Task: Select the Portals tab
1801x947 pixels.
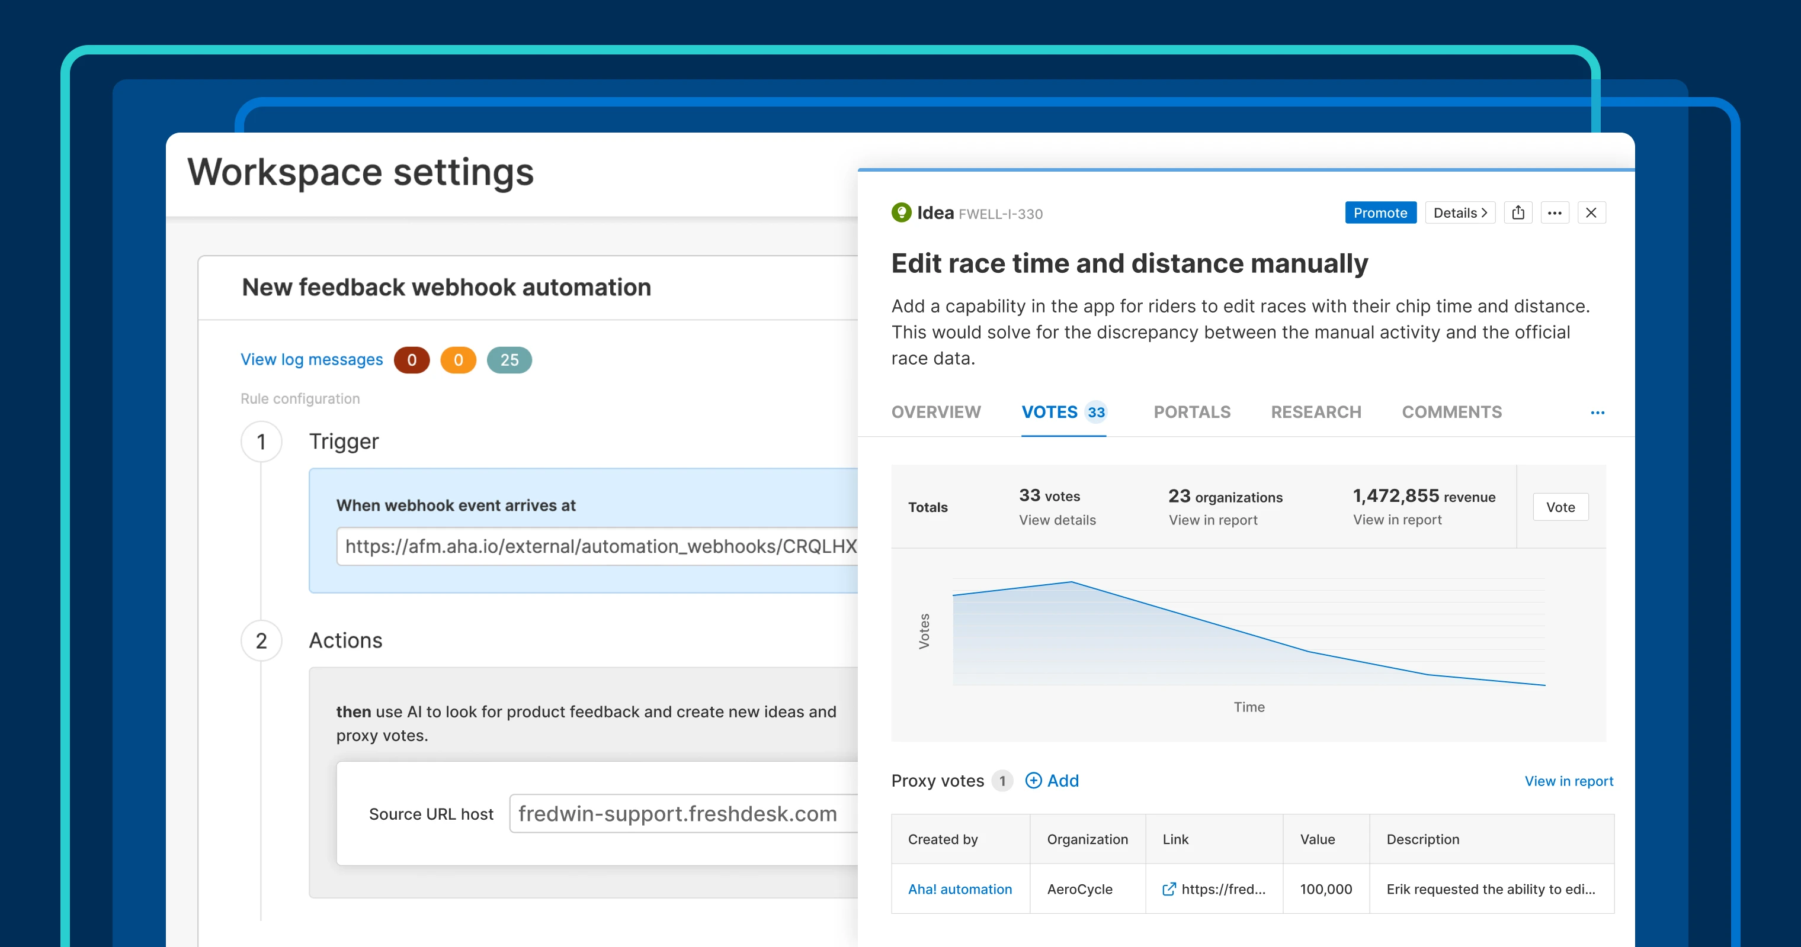Action: (x=1191, y=412)
